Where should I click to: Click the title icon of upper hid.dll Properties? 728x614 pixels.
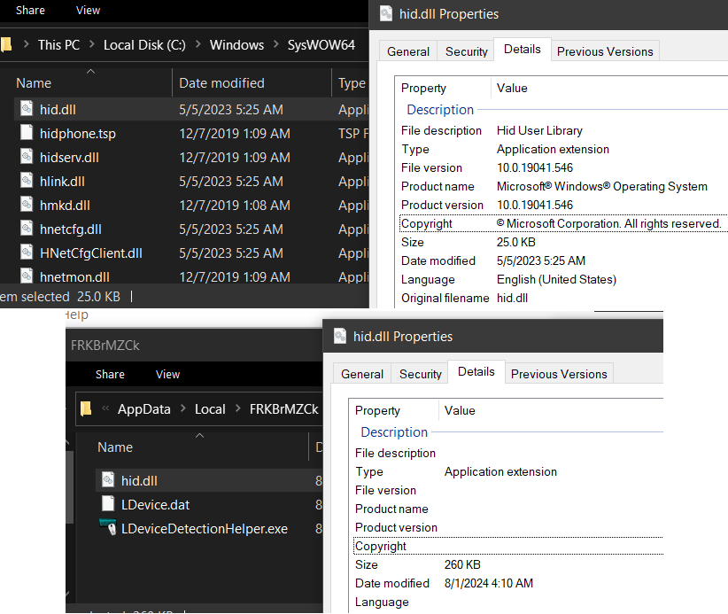pos(386,13)
